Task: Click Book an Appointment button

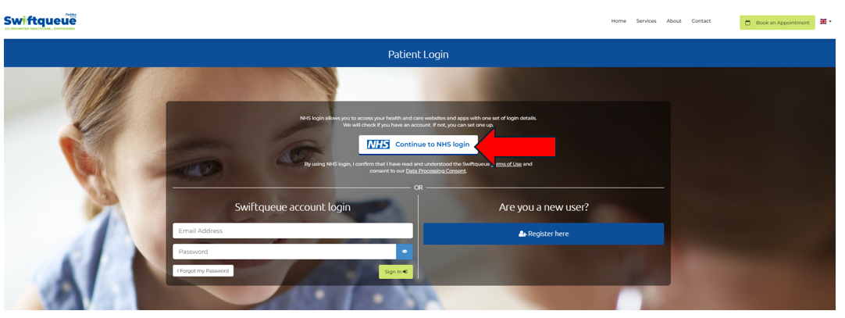Action: click(777, 23)
